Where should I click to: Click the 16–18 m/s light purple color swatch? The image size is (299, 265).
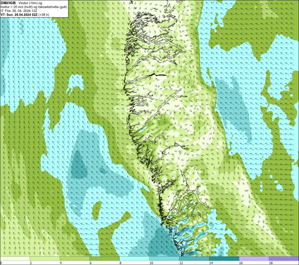254,258
